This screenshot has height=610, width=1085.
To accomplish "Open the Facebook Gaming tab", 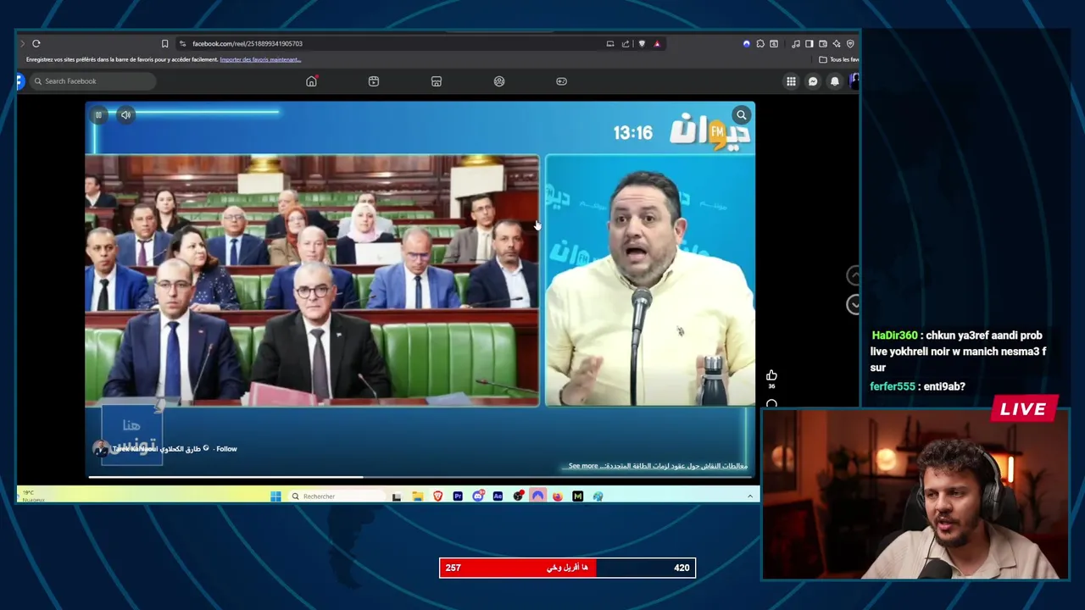I will coord(561,81).
